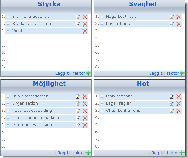Edit Nya skattesatser opportunity
The width and height of the screenshot is (188, 158).
(78, 96)
